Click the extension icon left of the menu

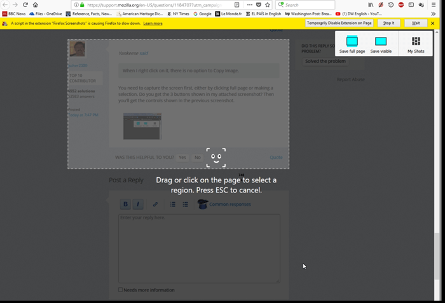(421, 5)
